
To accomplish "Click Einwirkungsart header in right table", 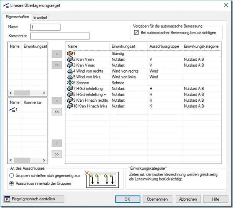I will click(x=129, y=46).
